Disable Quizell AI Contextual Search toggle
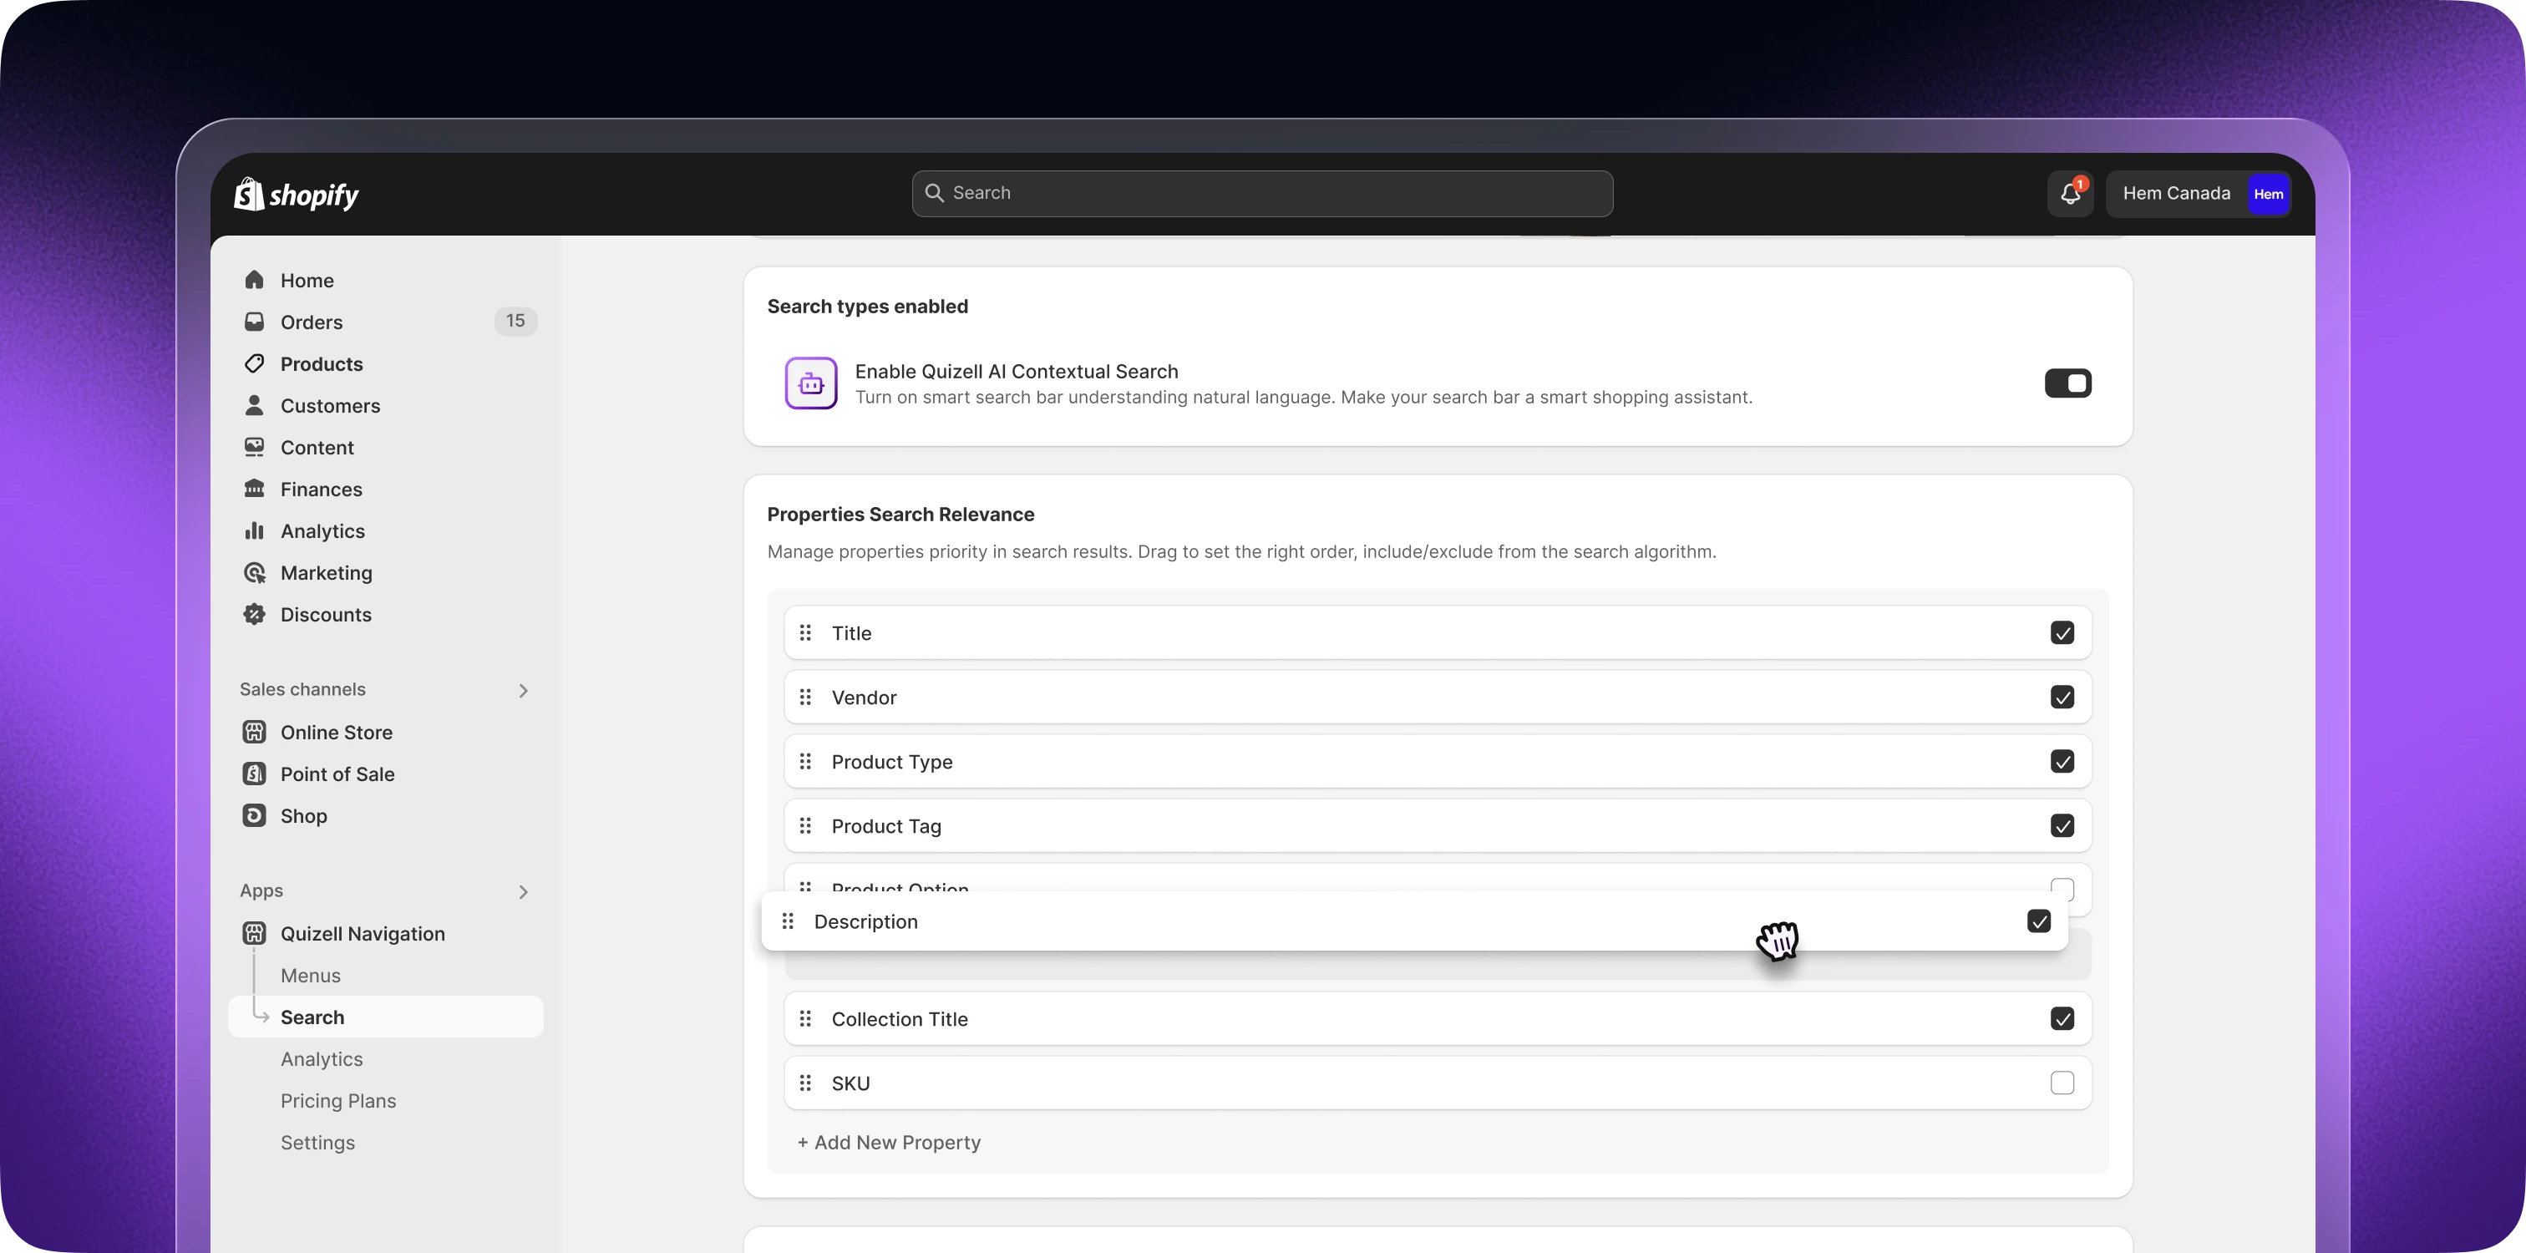2526x1253 pixels. [2067, 383]
